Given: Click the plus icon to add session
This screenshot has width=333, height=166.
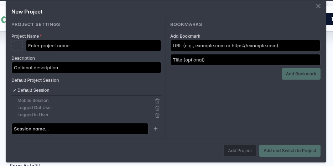Looking at the screenshot, I should (156, 129).
